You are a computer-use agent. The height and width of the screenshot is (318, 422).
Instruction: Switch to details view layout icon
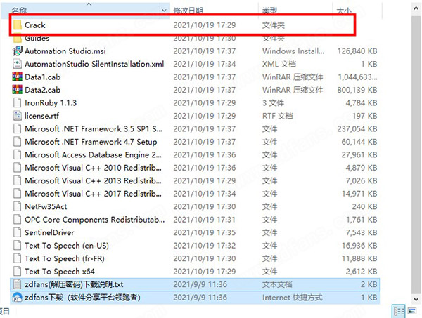398,312
